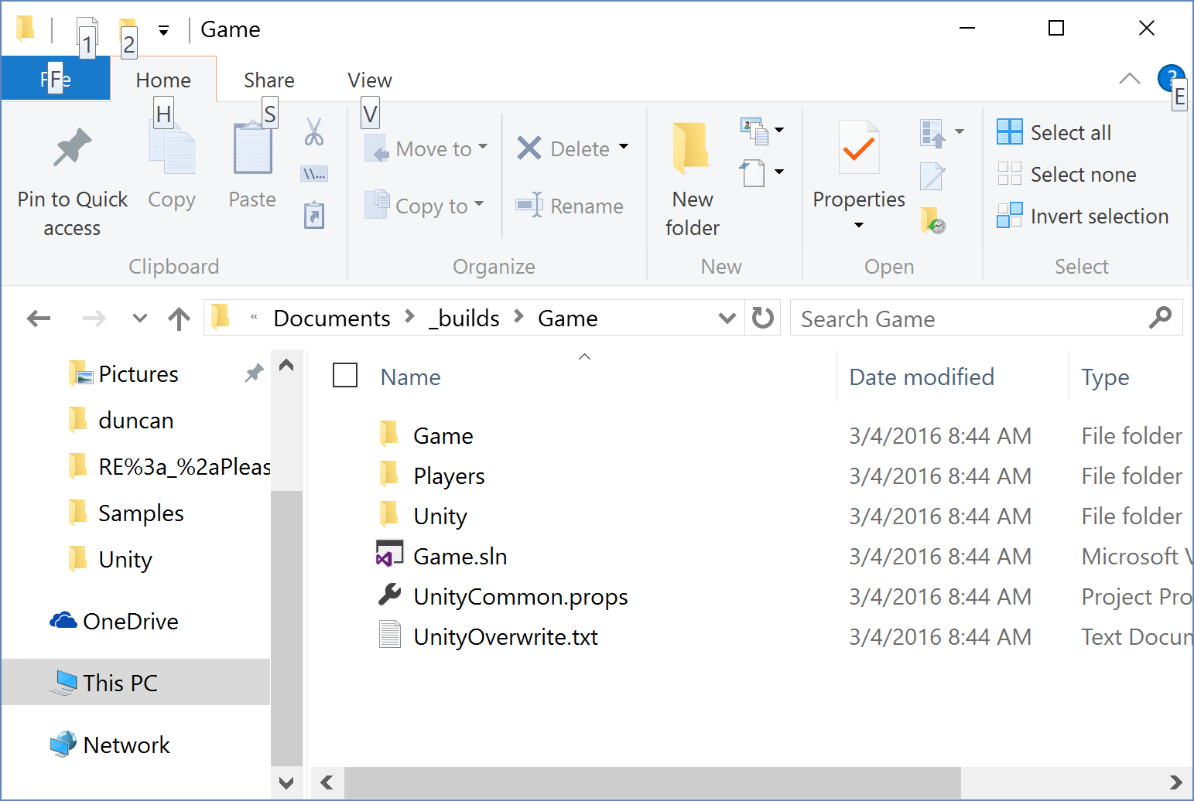1194x801 pixels.
Task: Click the Copy path icon
Action: [314, 173]
